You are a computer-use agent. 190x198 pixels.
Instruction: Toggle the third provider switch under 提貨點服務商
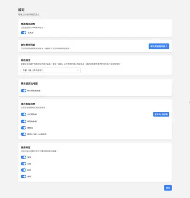23,128
